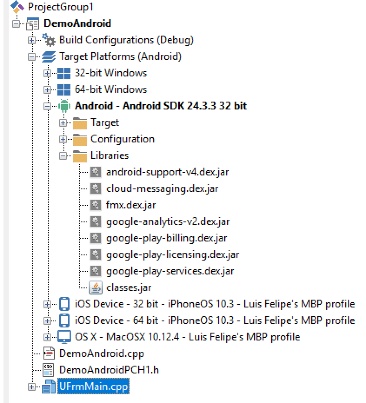Expand the Build Configurations (Debug) node
This screenshot has height=403, width=366.
(x=32, y=40)
